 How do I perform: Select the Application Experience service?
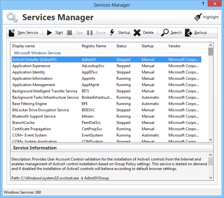106,66
